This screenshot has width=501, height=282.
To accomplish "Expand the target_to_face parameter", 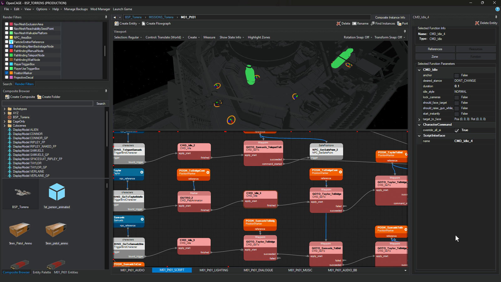I will (x=419, y=119).
